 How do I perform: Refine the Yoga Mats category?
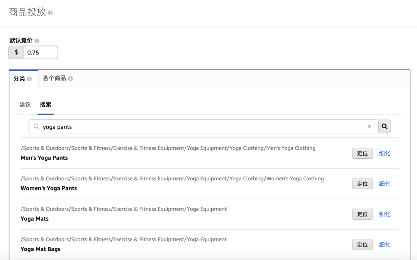[385, 214]
